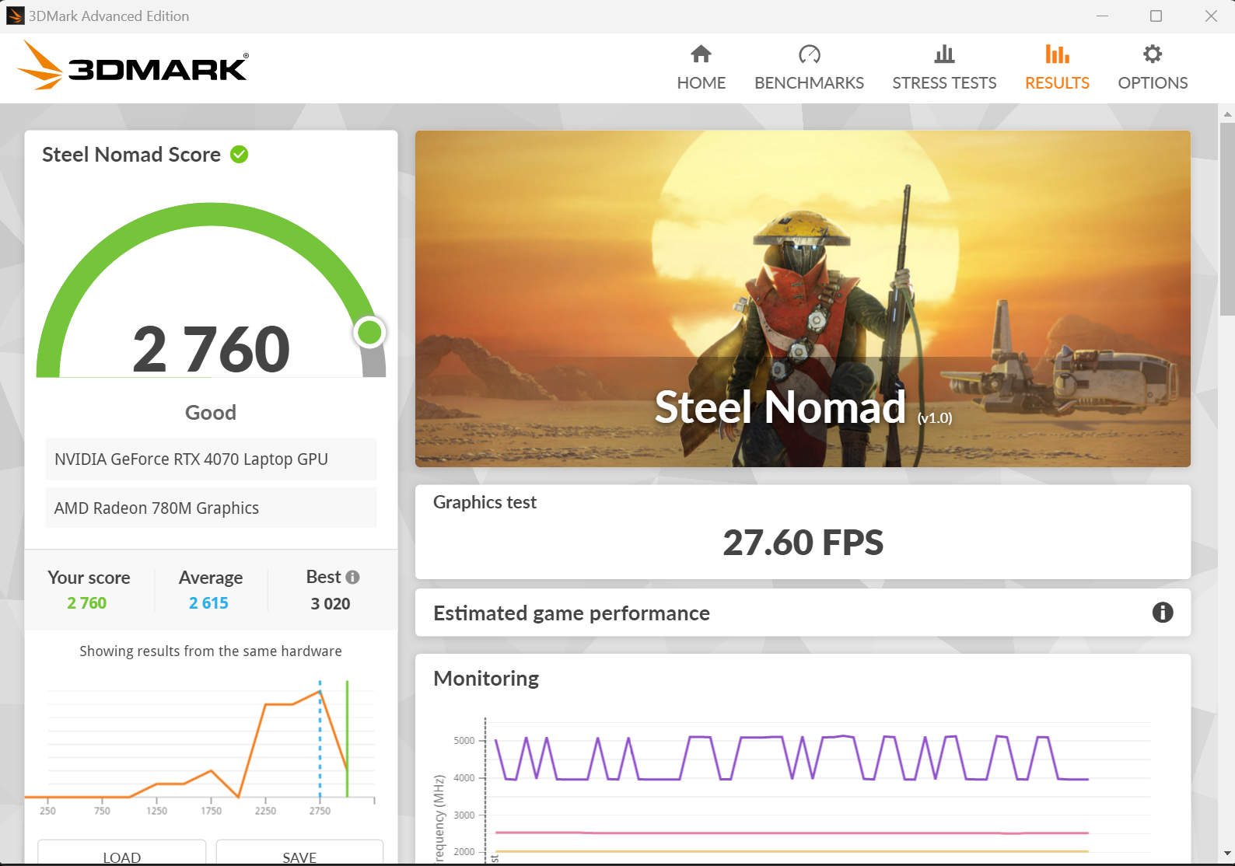
Task: Click the vertical scrollbar thumb
Action: pyautogui.click(x=1227, y=219)
